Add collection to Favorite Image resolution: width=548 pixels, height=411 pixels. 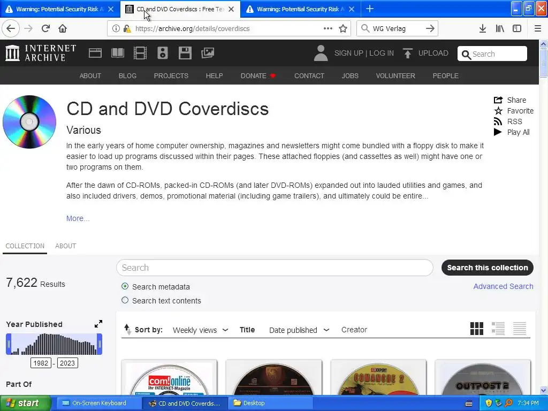point(513,111)
